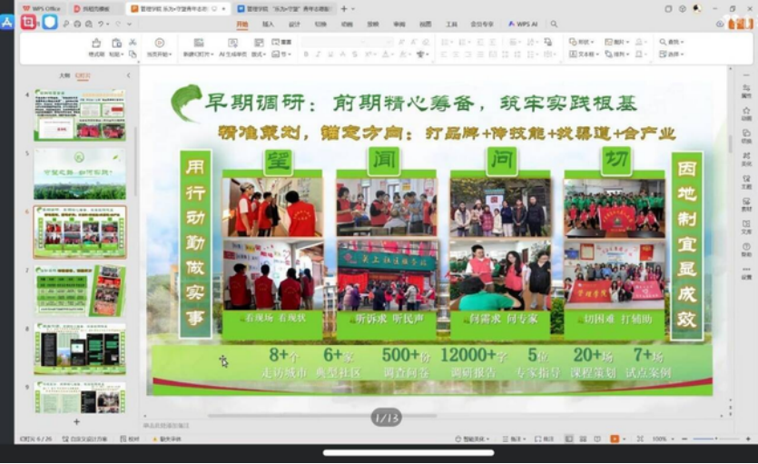The image size is (758, 464).
Task: Open the font name combo box
Action: coord(333,42)
